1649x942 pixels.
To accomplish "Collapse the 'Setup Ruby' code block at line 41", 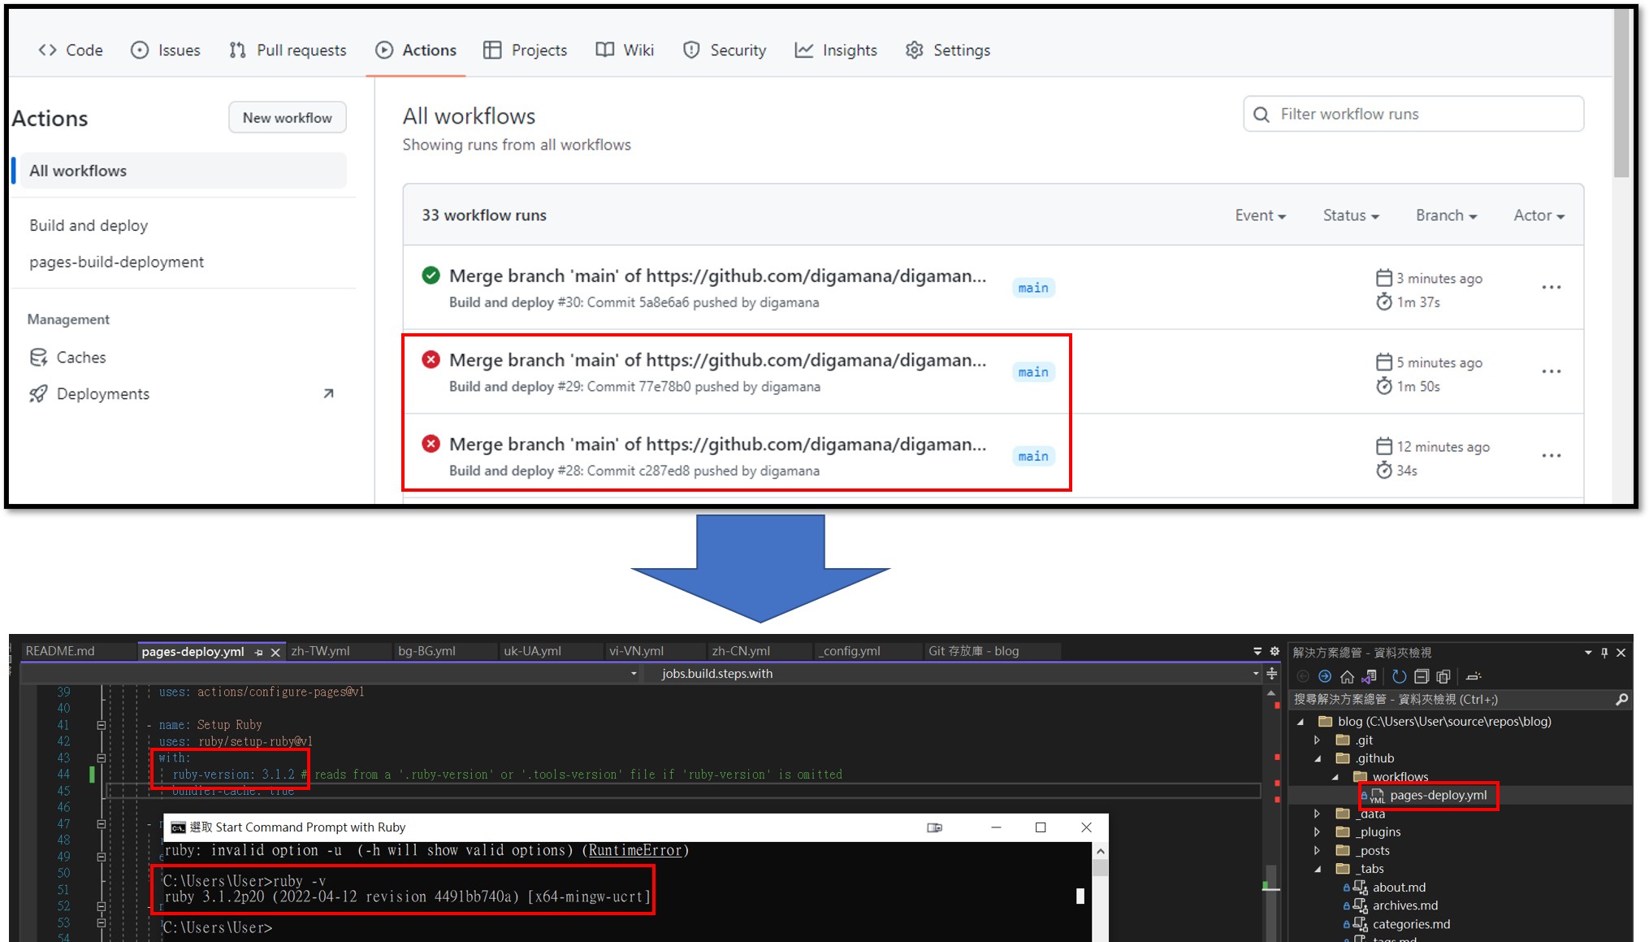I will 102,725.
